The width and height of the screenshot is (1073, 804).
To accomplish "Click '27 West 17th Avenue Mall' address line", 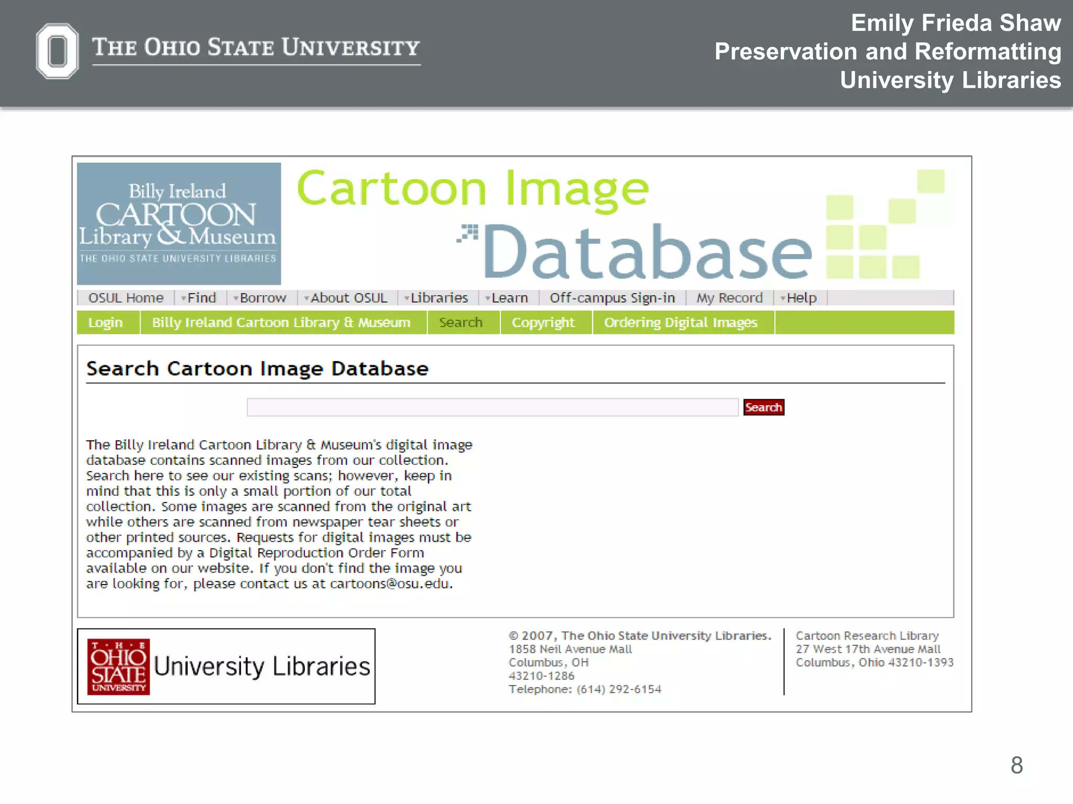I will click(x=868, y=649).
